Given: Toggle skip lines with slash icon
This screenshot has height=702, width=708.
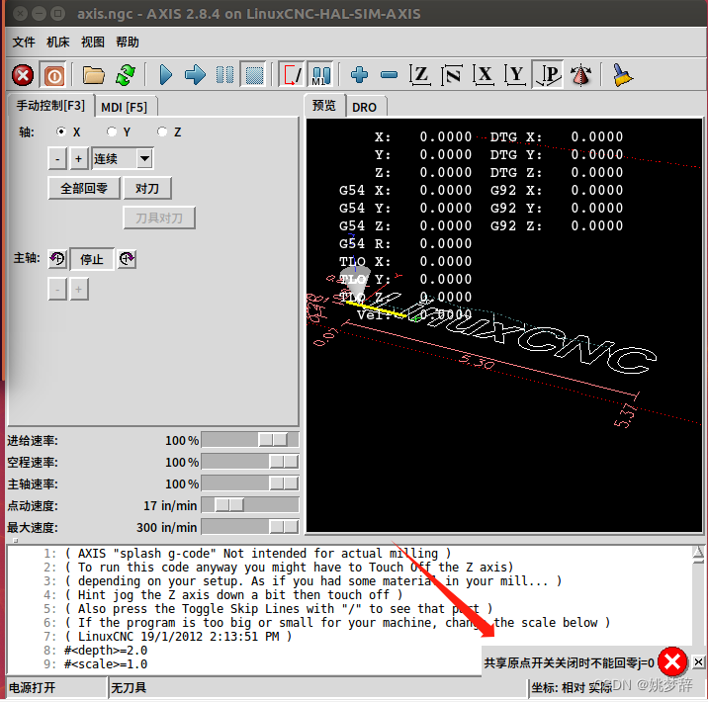Looking at the screenshot, I should pyautogui.click(x=292, y=75).
